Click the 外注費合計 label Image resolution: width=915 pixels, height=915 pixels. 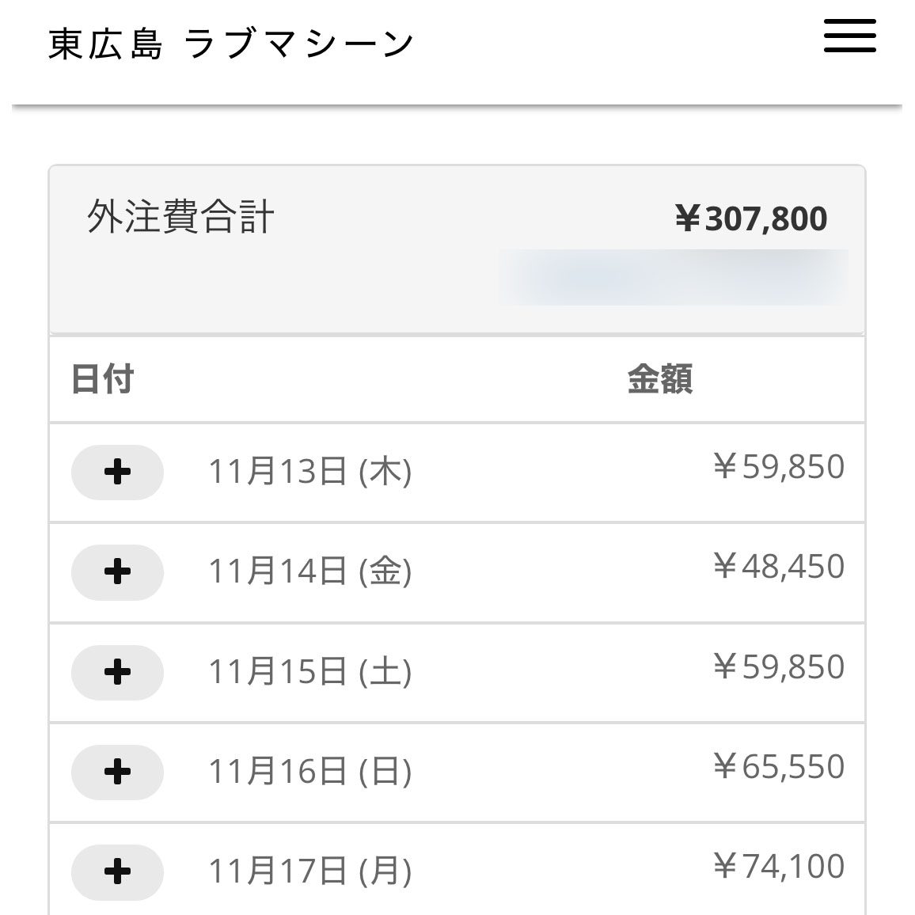click(x=180, y=217)
